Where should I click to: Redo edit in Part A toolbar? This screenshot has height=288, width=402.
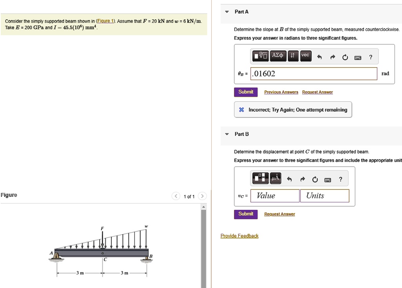tap(333, 57)
